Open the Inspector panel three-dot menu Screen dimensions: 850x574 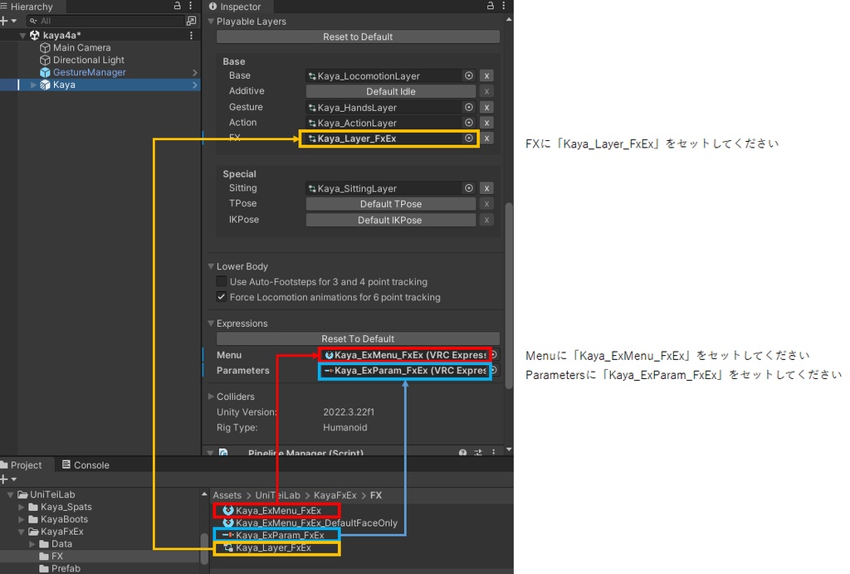[x=504, y=6]
